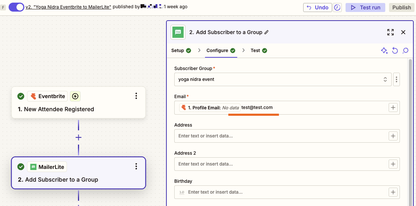Click the Undo button
Viewport: 416px width, 206px height.
317,7
